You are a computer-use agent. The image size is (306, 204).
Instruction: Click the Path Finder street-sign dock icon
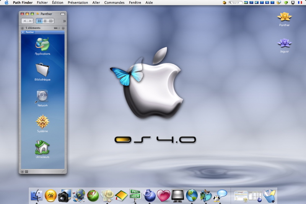tap(135, 195)
